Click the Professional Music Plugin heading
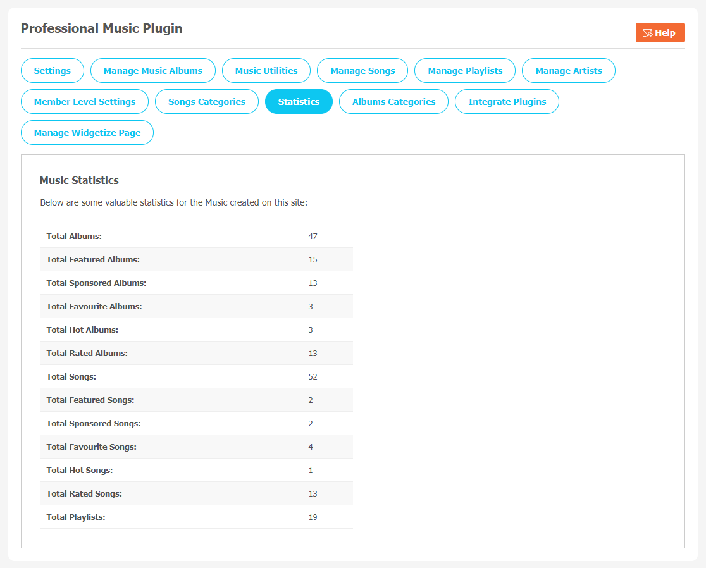The height and width of the screenshot is (568, 706). [x=102, y=28]
